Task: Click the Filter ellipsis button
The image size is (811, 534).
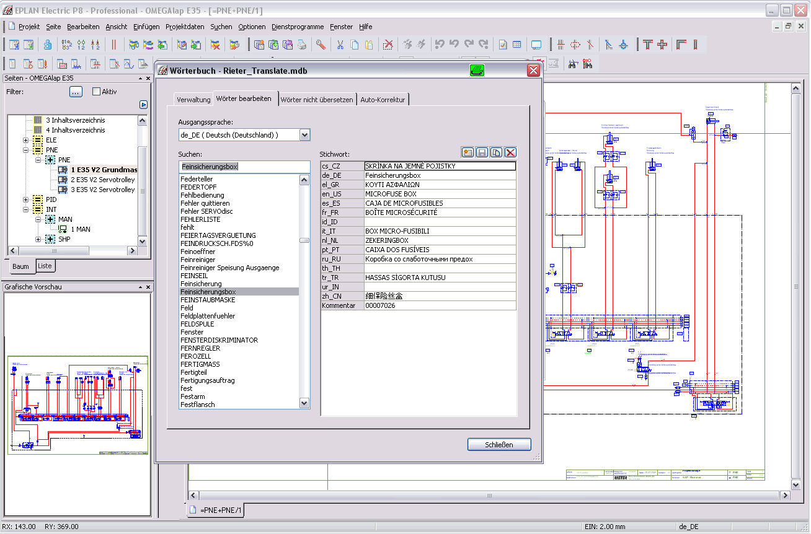Action: (76, 92)
